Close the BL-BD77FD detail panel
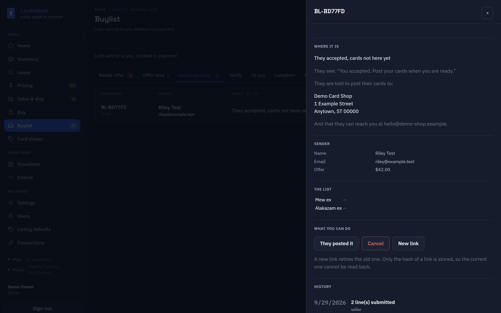Screen dimensions: 501x313 click(487, 13)
